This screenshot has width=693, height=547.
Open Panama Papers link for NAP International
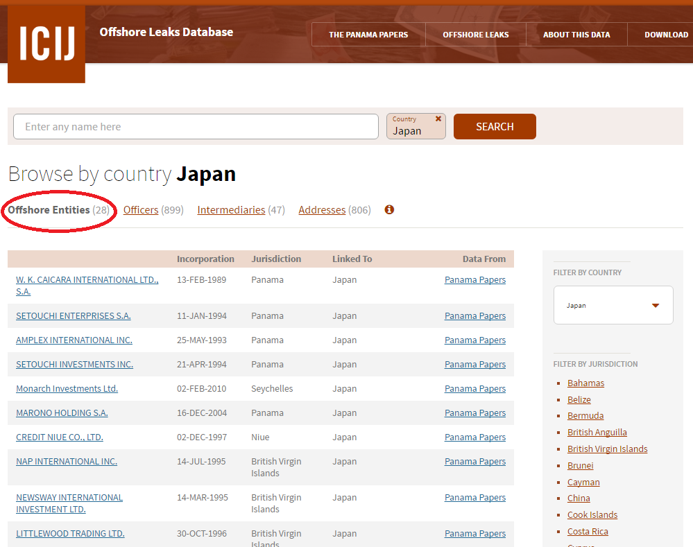click(x=475, y=462)
